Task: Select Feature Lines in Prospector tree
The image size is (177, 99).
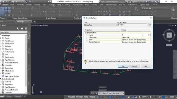Action: pyautogui.click(x=9, y=52)
